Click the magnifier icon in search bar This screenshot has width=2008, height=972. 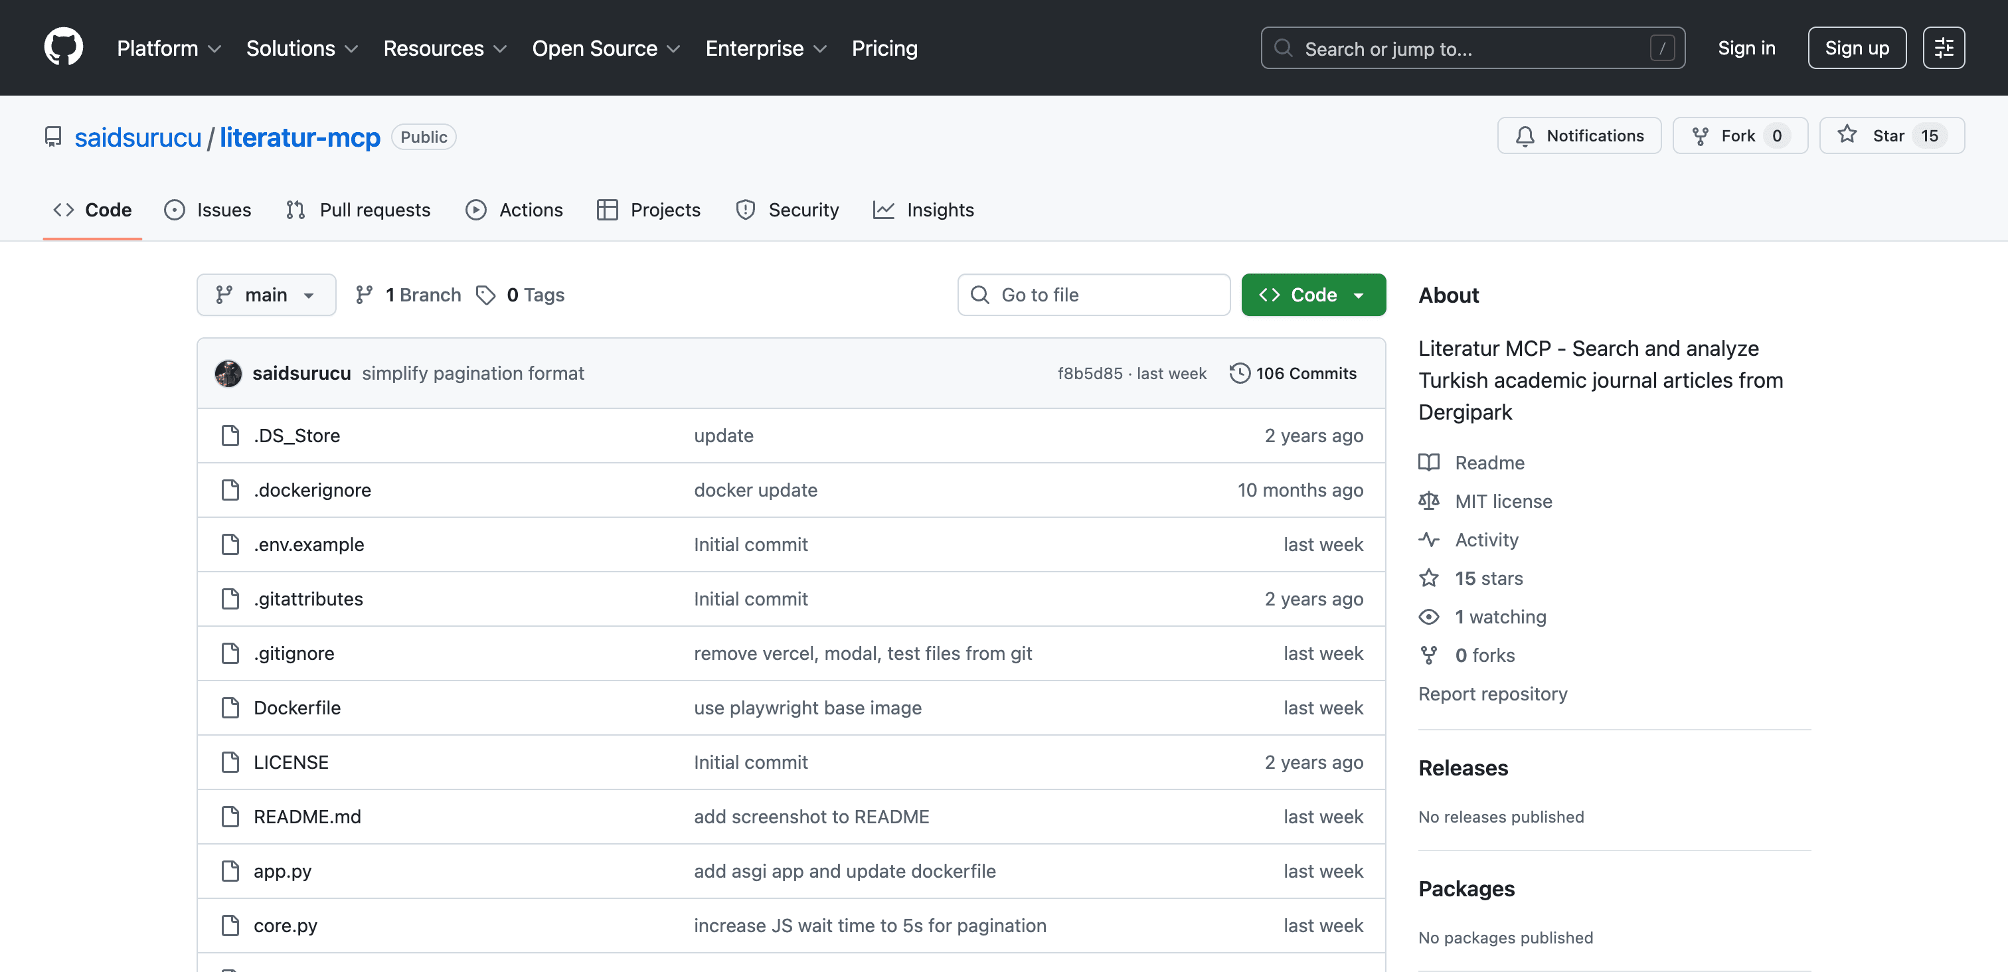point(1282,48)
